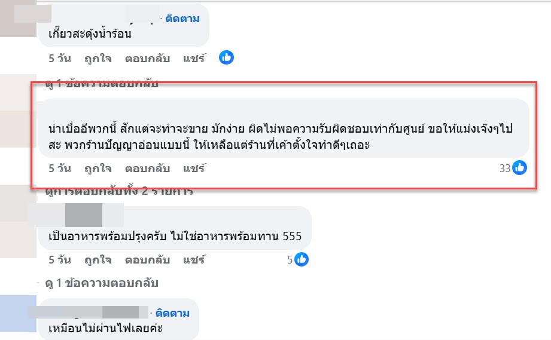Reply (ตอบกลับ) to the เกี๊ยวสะดุ้งน้ำร้อน comment
The width and height of the screenshot is (551, 340).
pos(147,59)
